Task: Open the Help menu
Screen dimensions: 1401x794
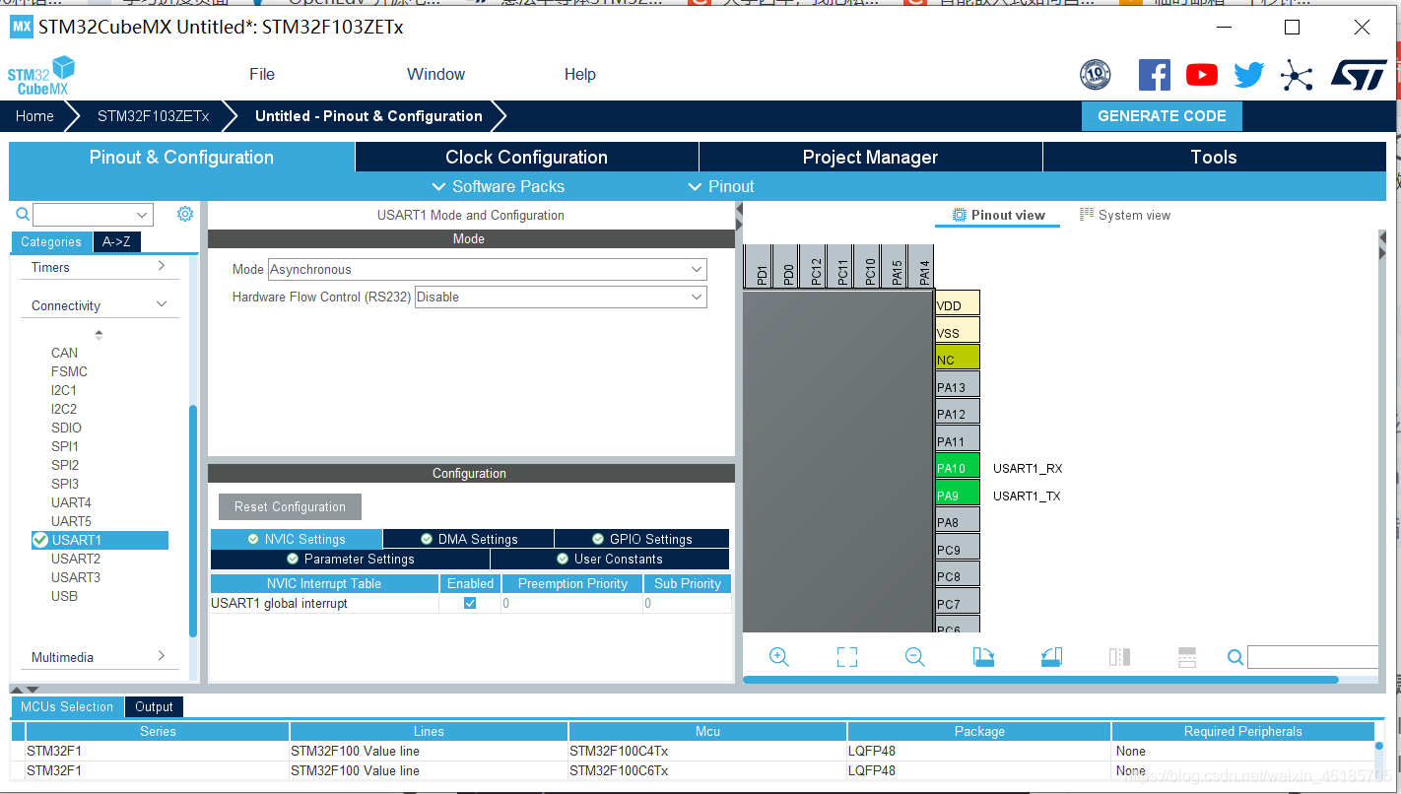Action: 579,74
